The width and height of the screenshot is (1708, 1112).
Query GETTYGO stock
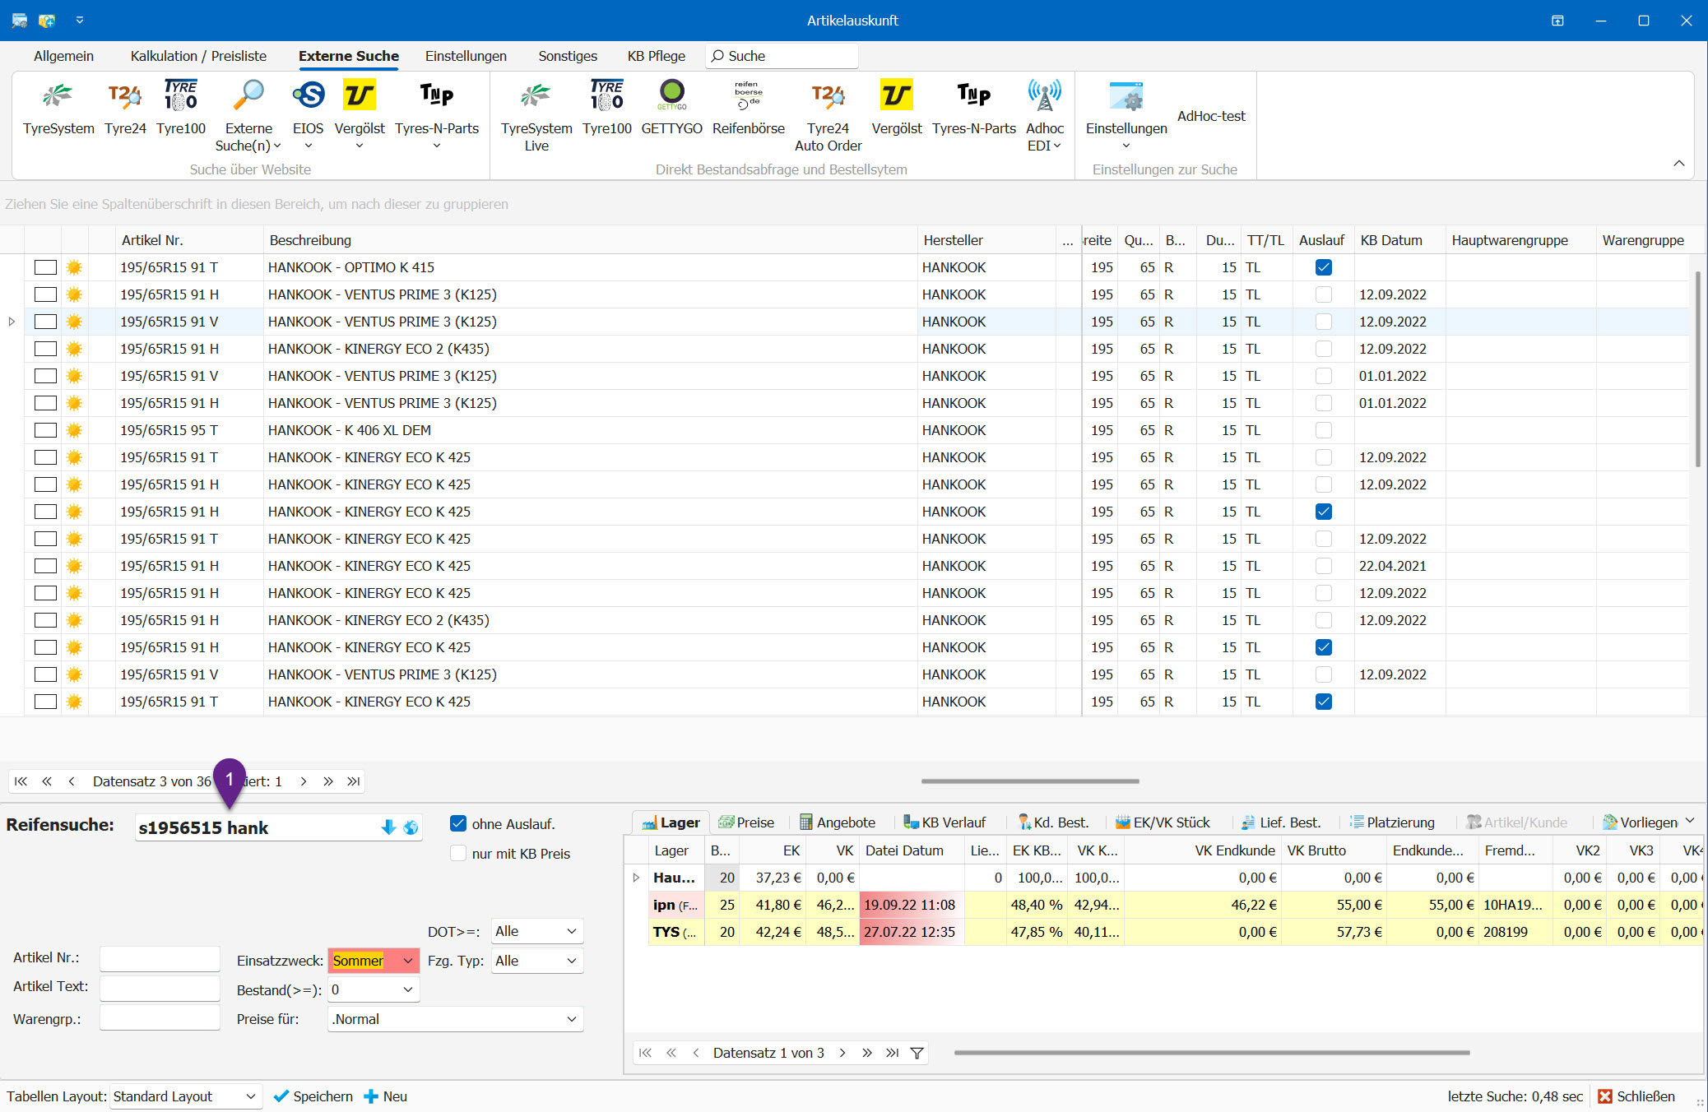(x=671, y=108)
